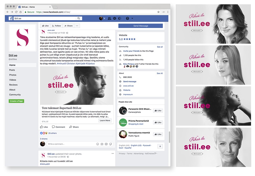The image size is (255, 176).
Task: Open the globe notifications icon
Action: (x=120, y=18)
